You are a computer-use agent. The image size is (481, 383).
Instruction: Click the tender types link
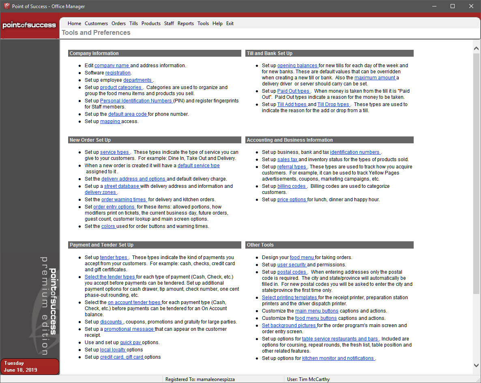click(114, 257)
